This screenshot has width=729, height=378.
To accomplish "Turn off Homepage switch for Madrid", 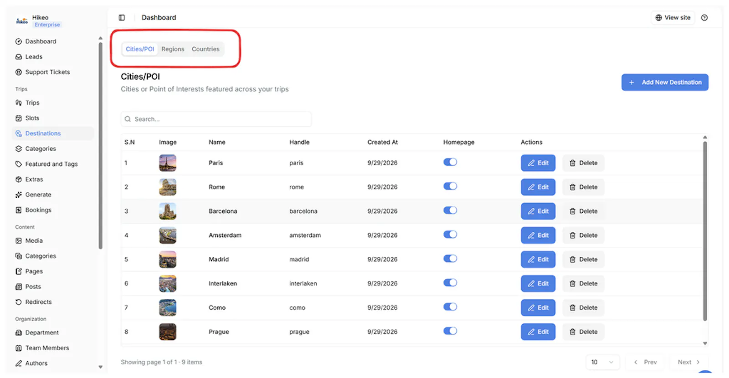I will (x=450, y=259).
